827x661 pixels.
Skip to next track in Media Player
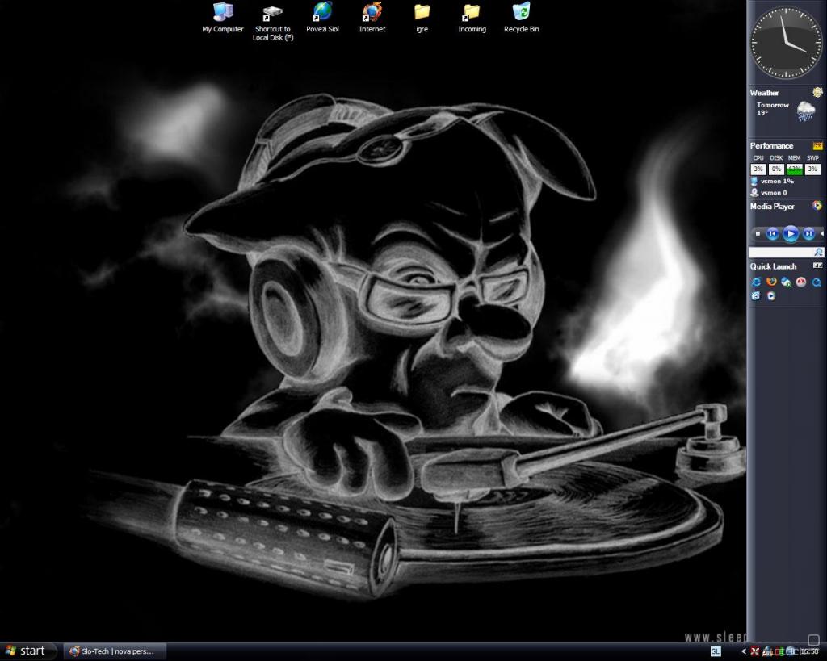[808, 233]
